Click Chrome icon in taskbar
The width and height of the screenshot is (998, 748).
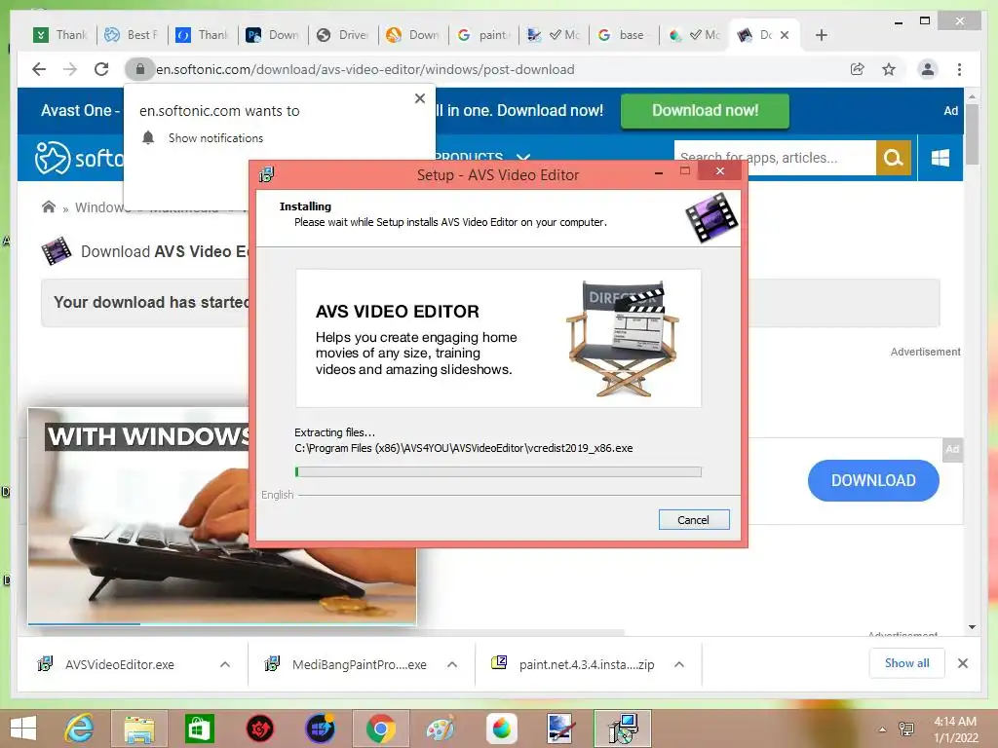[380, 729]
